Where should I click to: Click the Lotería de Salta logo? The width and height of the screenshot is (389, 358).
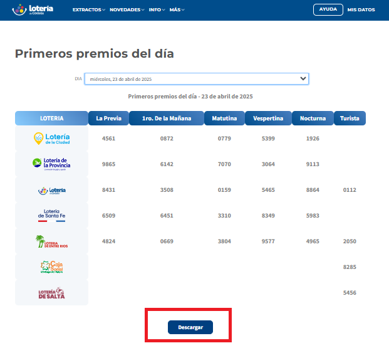[51, 293]
